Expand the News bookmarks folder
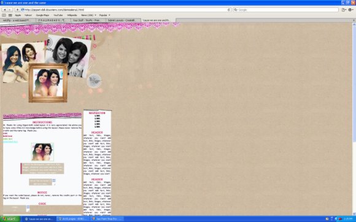Screen dimensions: 356x222 coord(88,15)
